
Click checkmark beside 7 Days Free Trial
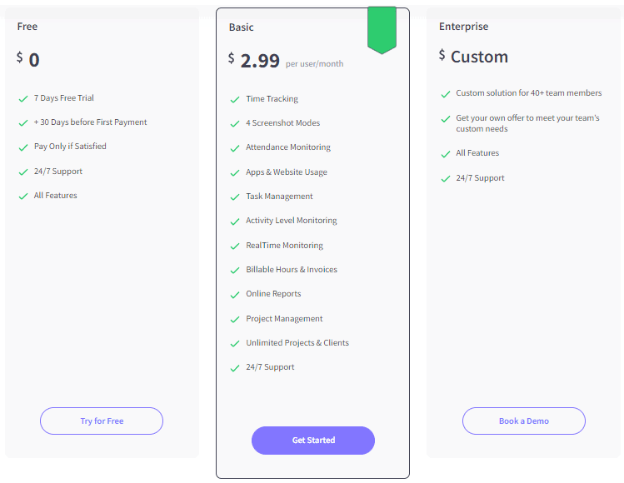(23, 98)
